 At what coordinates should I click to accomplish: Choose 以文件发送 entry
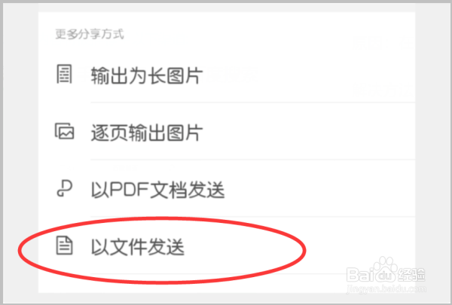pos(138,247)
